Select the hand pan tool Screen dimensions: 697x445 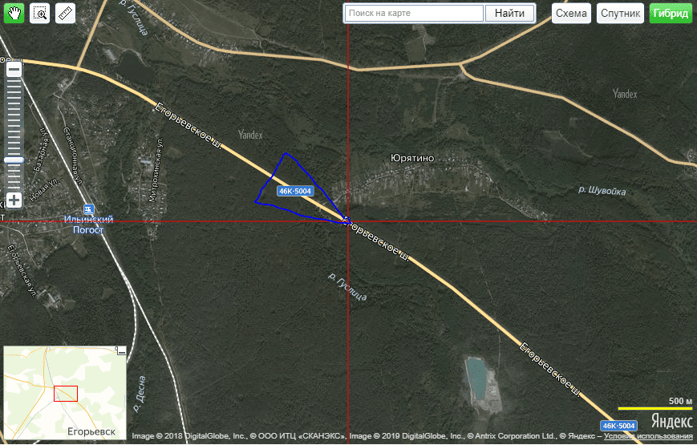coord(14,14)
